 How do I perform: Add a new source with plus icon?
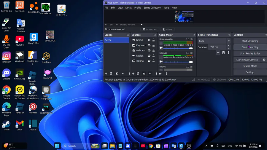click(x=133, y=74)
